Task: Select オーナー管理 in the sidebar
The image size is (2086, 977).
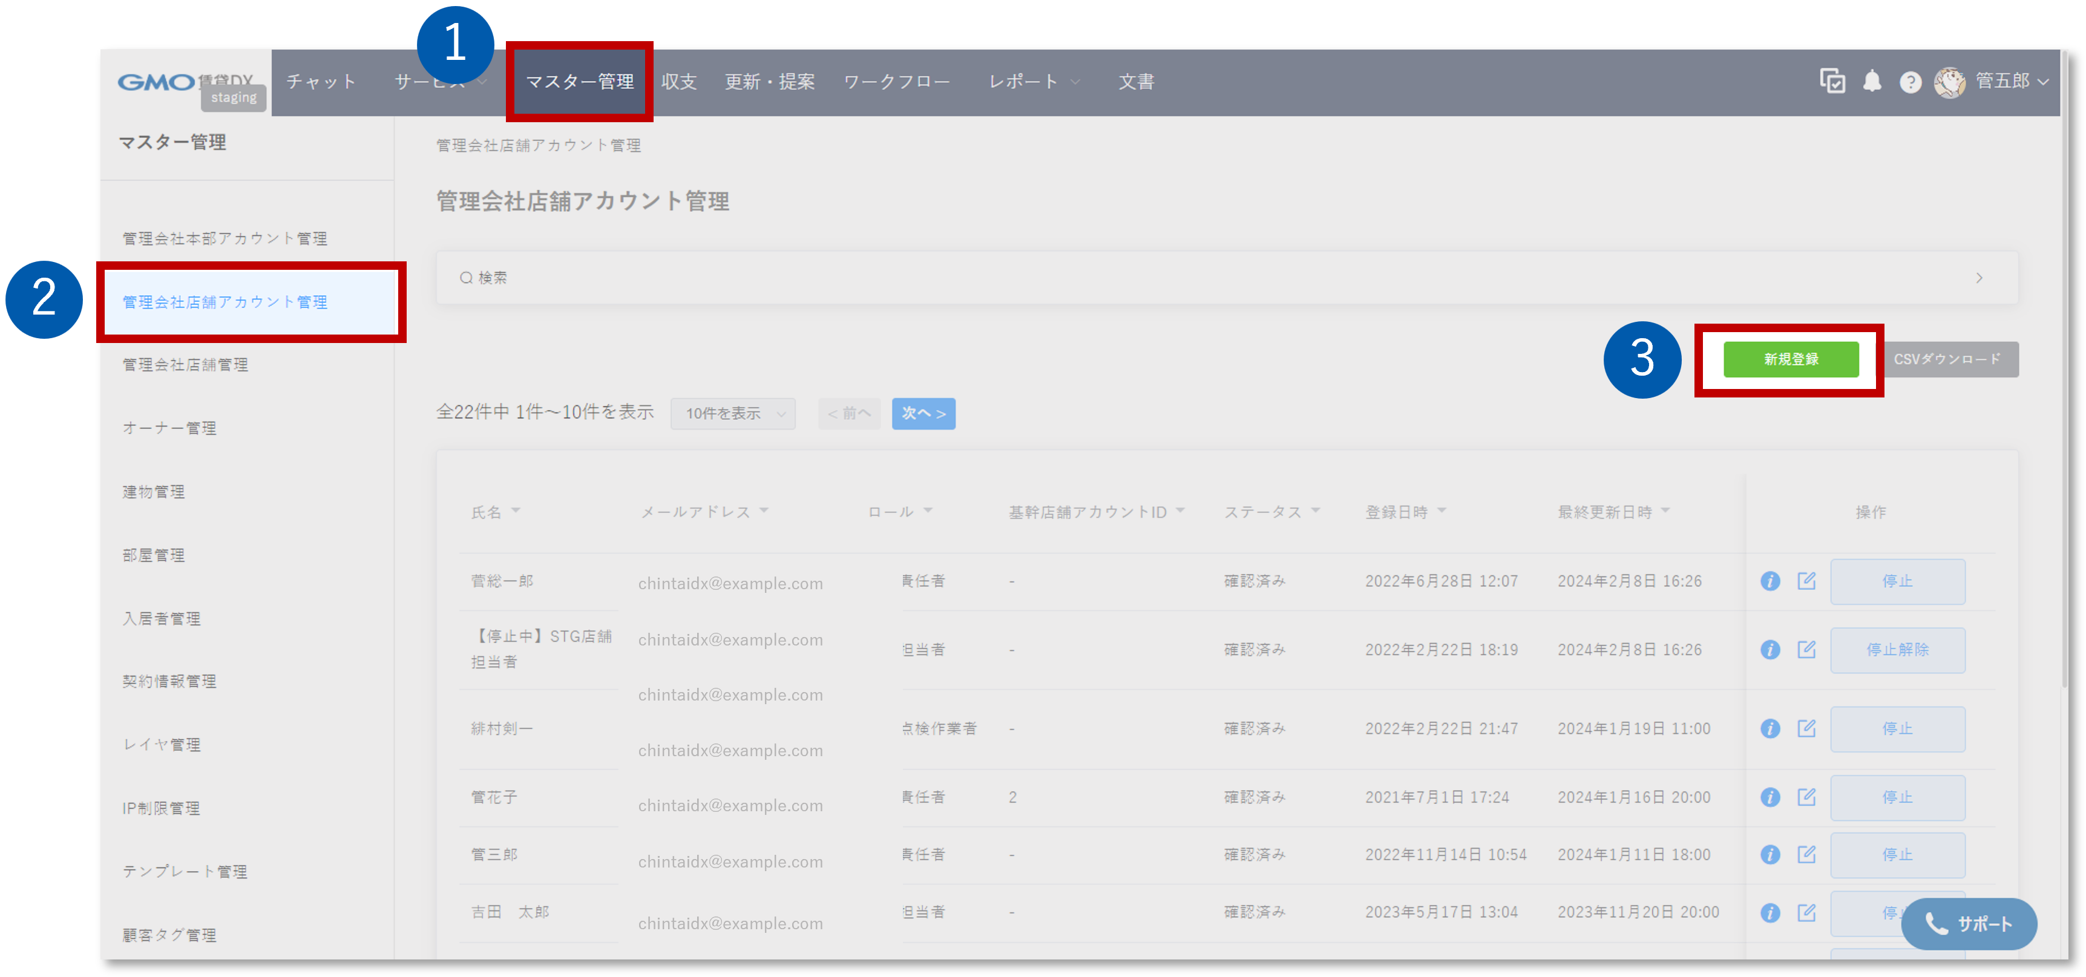Action: coord(169,428)
